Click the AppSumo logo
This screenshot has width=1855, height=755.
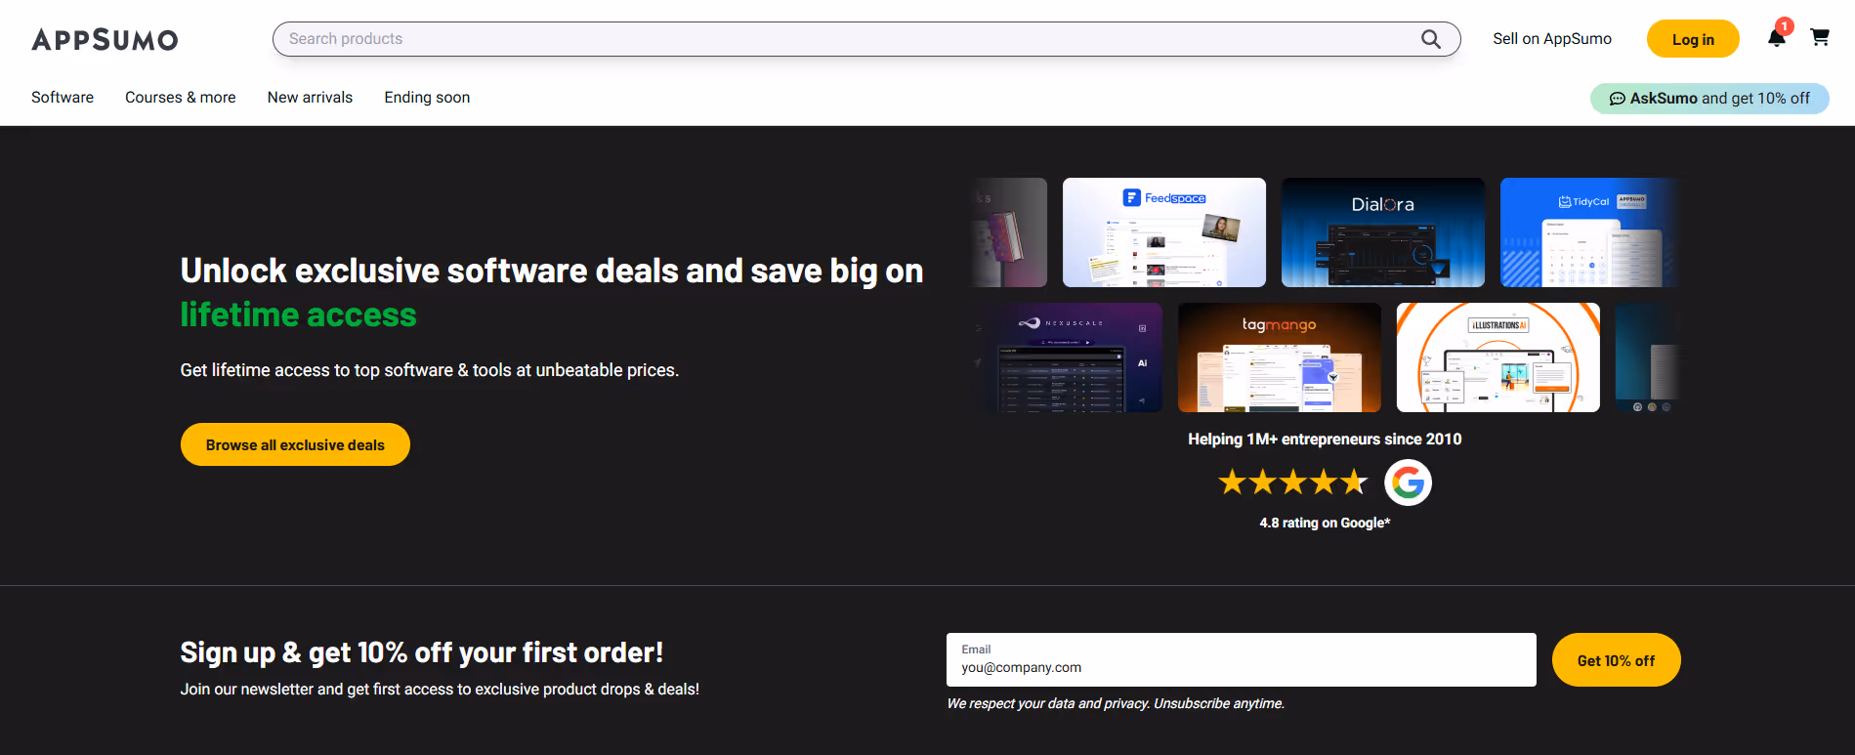tap(105, 39)
